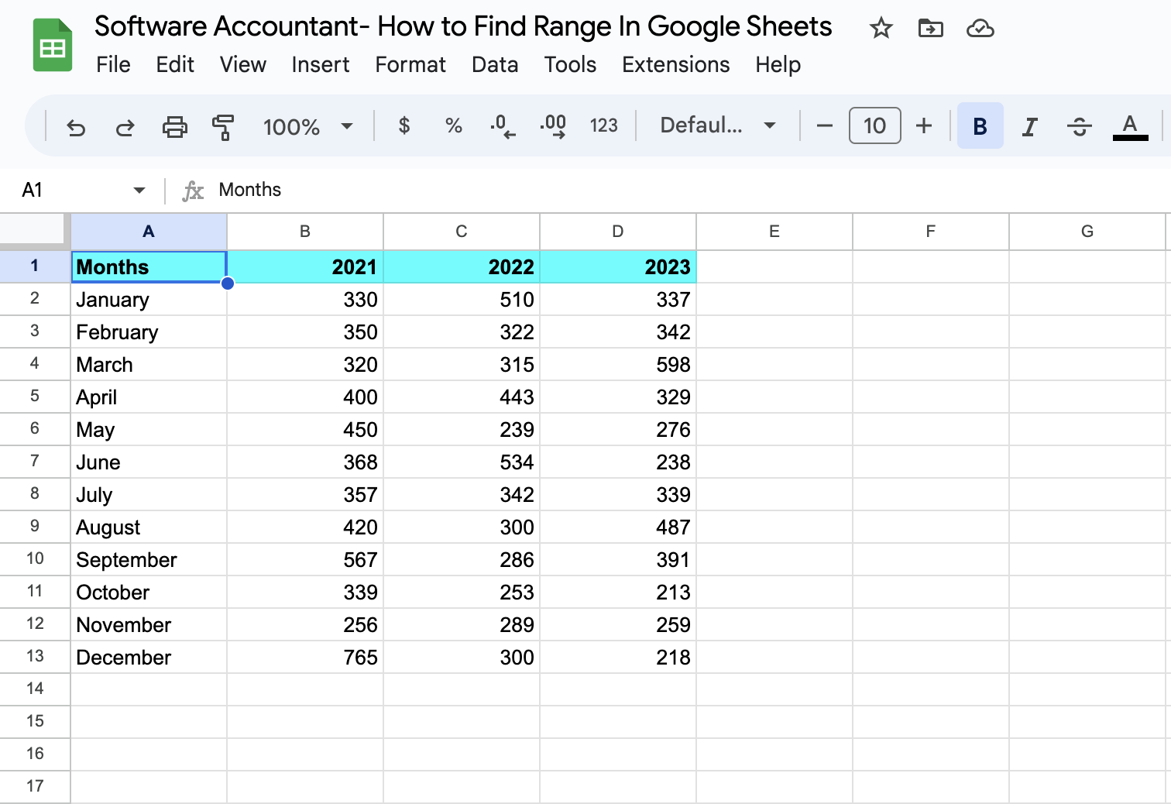
Task: Open the Help menu
Action: [778, 64]
